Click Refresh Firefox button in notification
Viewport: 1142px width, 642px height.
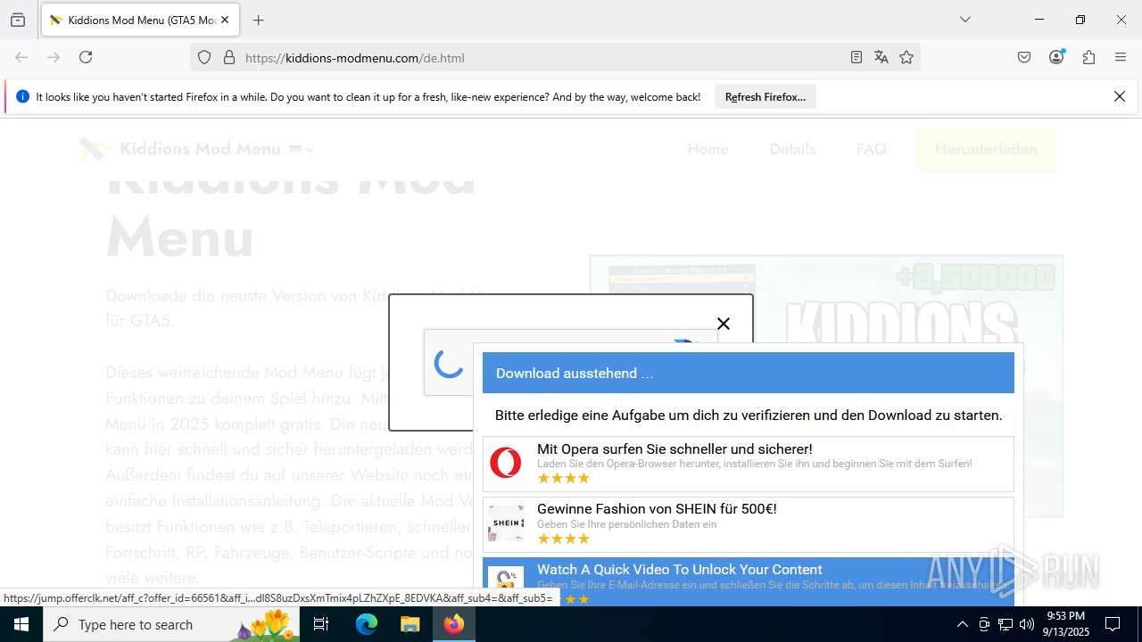pos(765,97)
